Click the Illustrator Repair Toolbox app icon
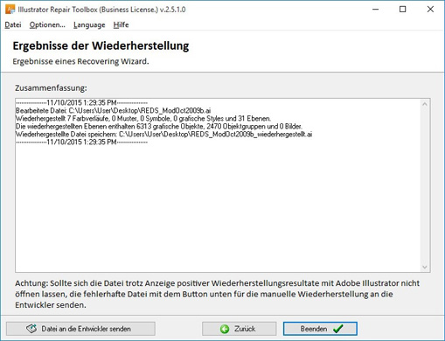 pyautogui.click(x=10, y=10)
